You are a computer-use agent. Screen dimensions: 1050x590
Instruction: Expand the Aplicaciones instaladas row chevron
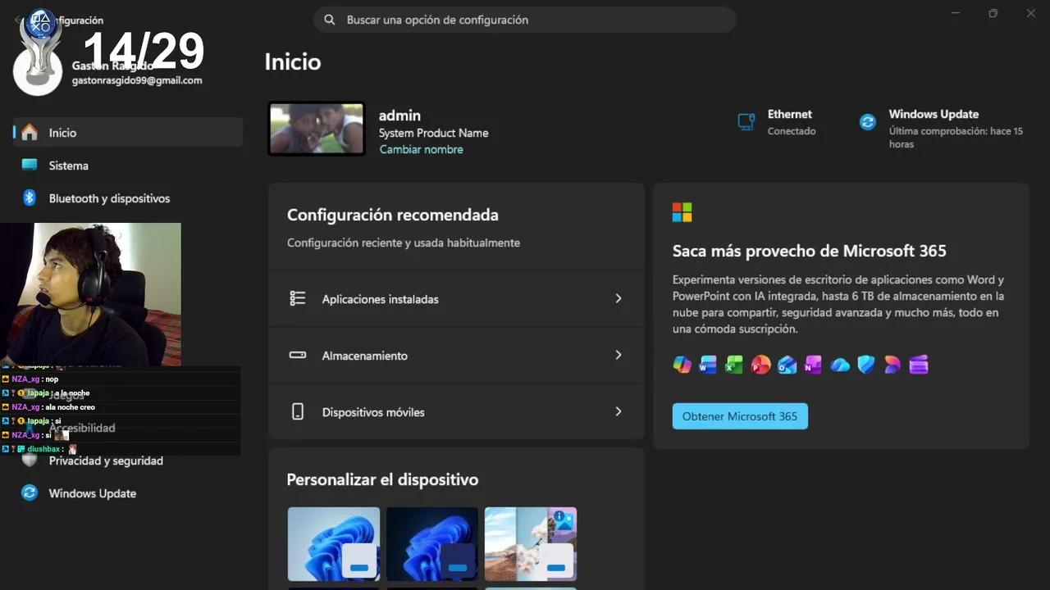[619, 298]
